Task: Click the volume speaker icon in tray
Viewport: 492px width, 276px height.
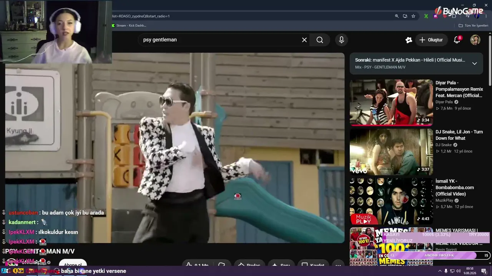Action: [458, 271]
